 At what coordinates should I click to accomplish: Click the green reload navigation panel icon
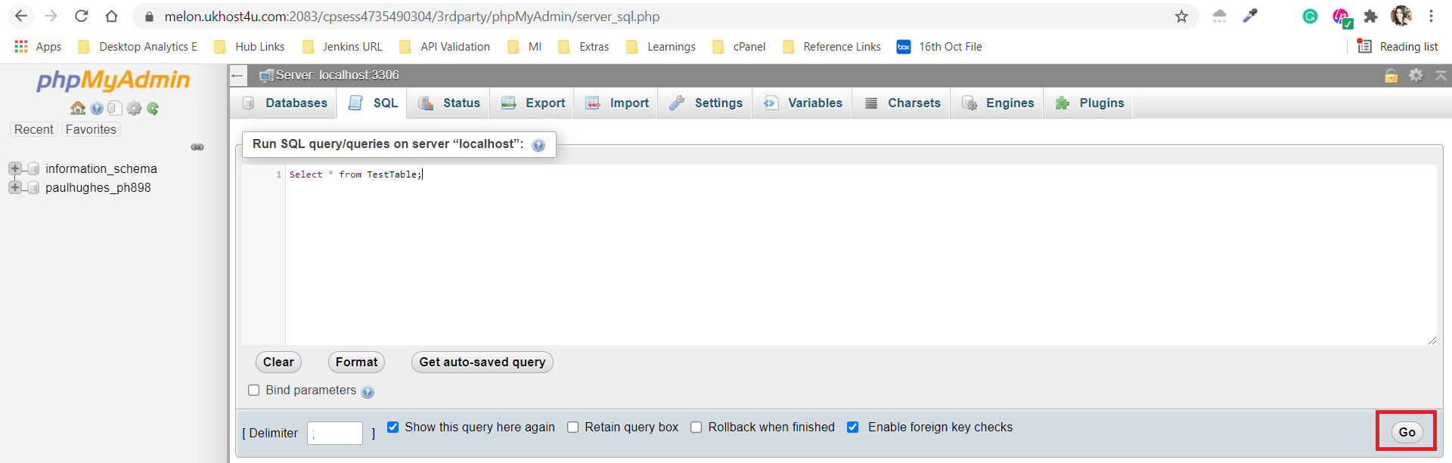[153, 108]
